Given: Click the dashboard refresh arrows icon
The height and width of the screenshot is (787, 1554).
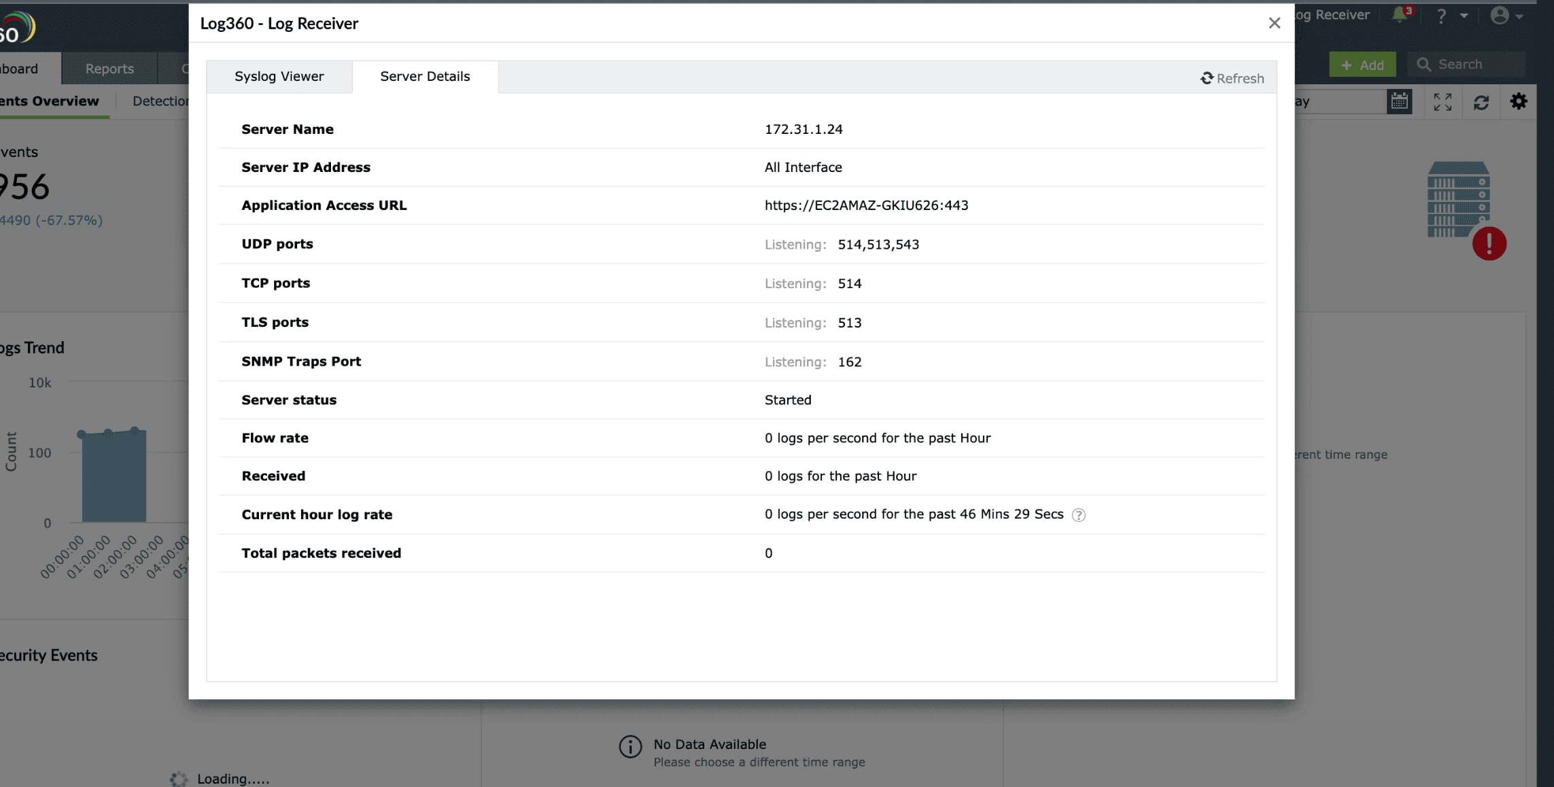Looking at the screenshot, I should click(x=1481, y=102).
